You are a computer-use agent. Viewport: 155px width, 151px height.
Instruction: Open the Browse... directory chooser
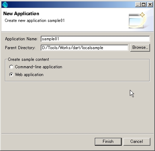click(140, 48)
